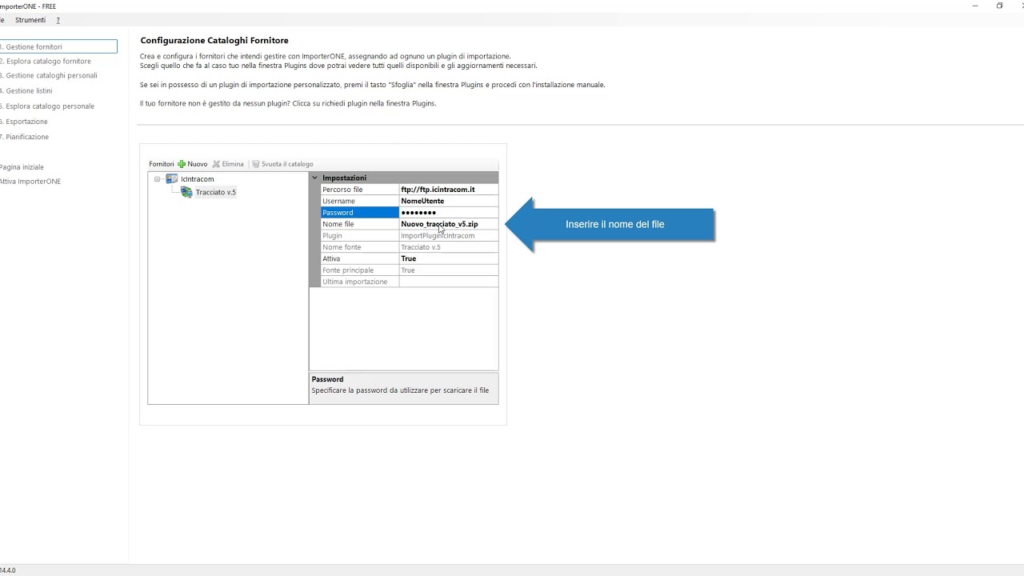The width and height of the screenshot is (1024, 576).
Task: Collapse the Impostazioni section
Action: click(315, 178)
